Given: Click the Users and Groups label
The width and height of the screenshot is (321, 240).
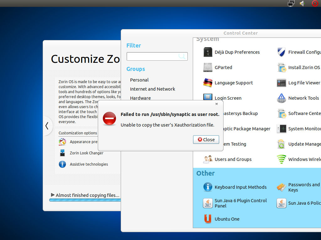Looking at the screenshot, I should click(233, 159).
